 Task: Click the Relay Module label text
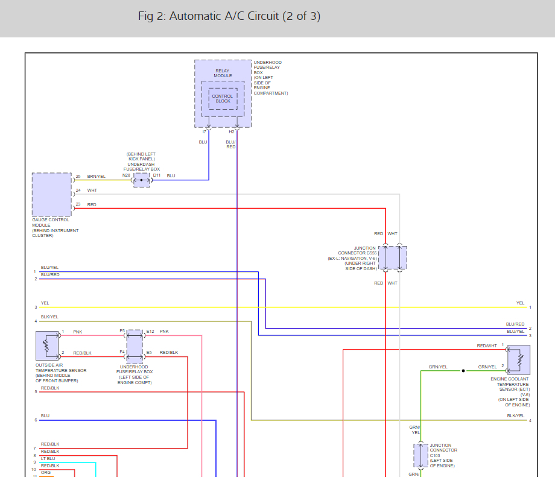(223, 74)
